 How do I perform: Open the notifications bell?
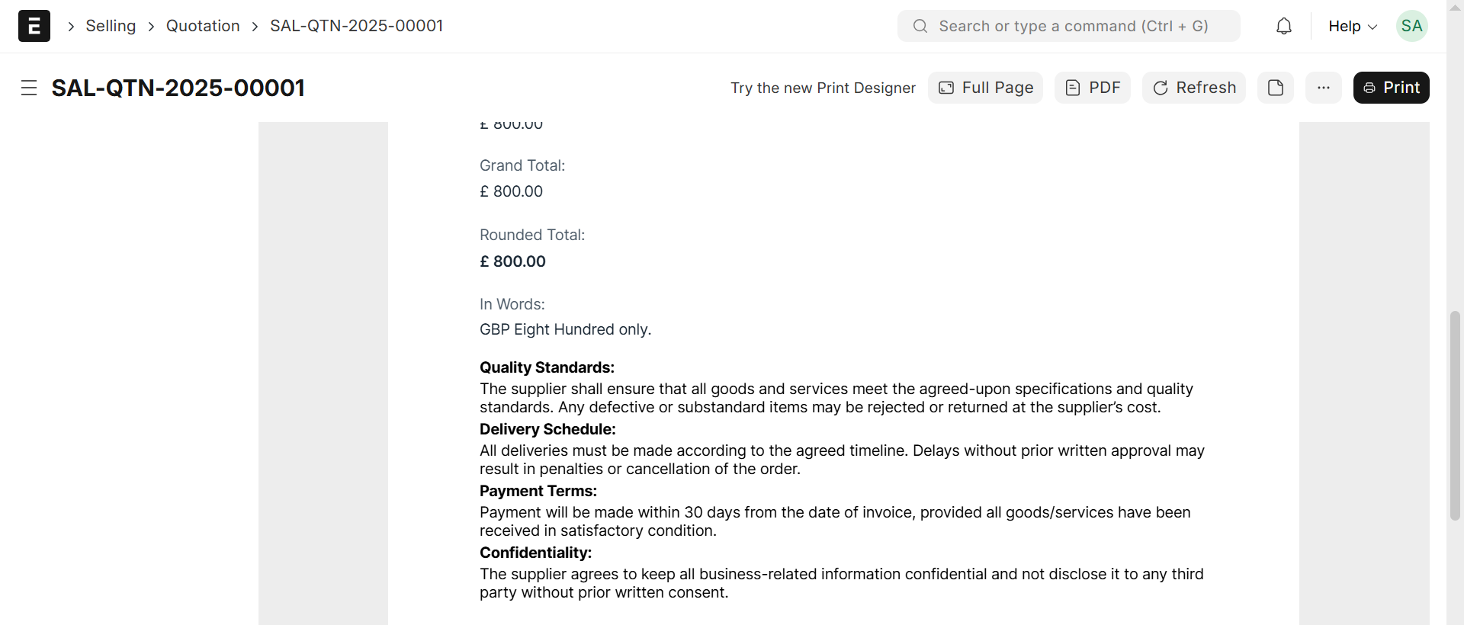point(1284,26)
